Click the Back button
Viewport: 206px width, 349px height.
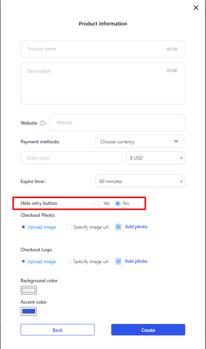(x=57, y=330)
